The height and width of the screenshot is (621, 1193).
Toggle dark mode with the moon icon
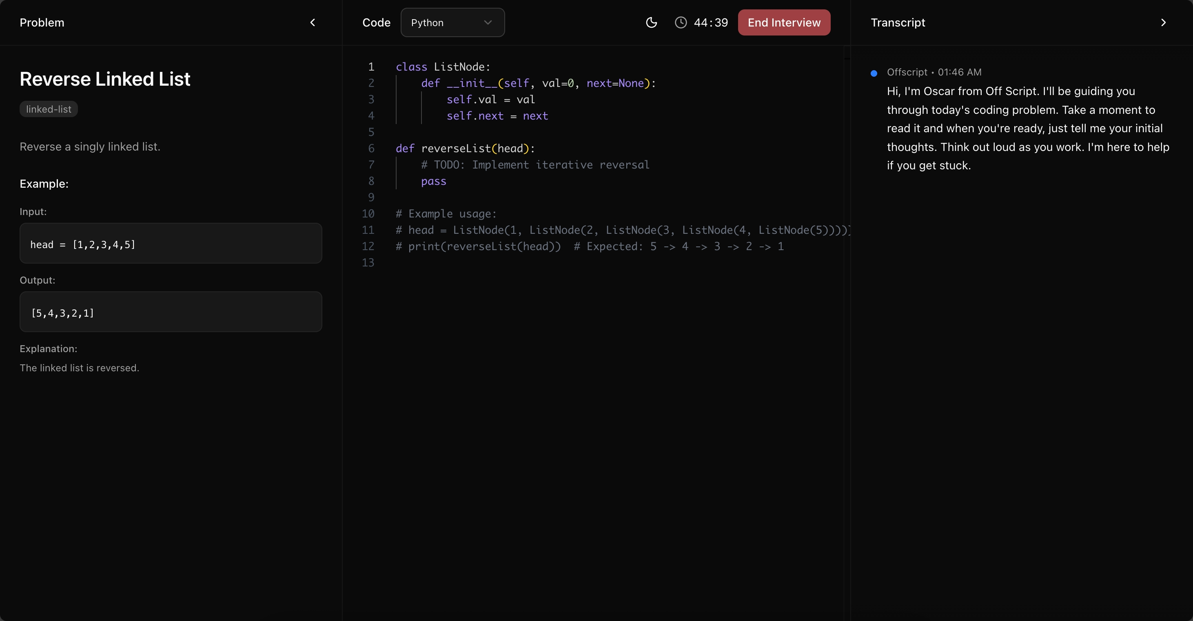pyautogui.click(x=651, y=23)
